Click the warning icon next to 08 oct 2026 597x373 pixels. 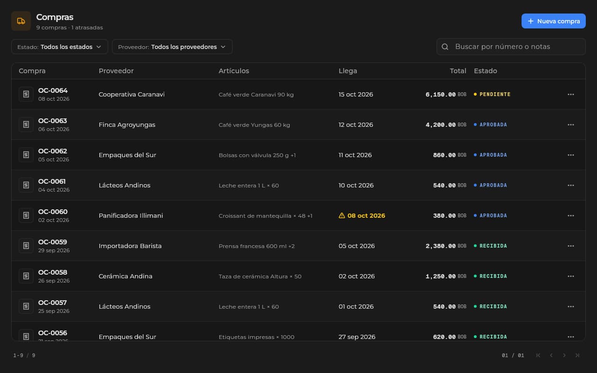coord(342,215)
